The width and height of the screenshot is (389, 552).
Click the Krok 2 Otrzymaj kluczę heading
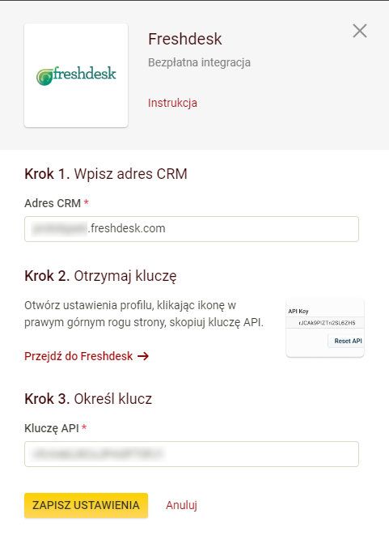[x=100, y=276]
